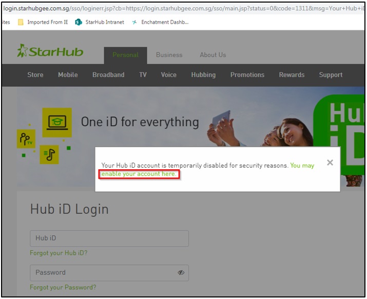Click the browser address bar URL

tap(184, 8)
